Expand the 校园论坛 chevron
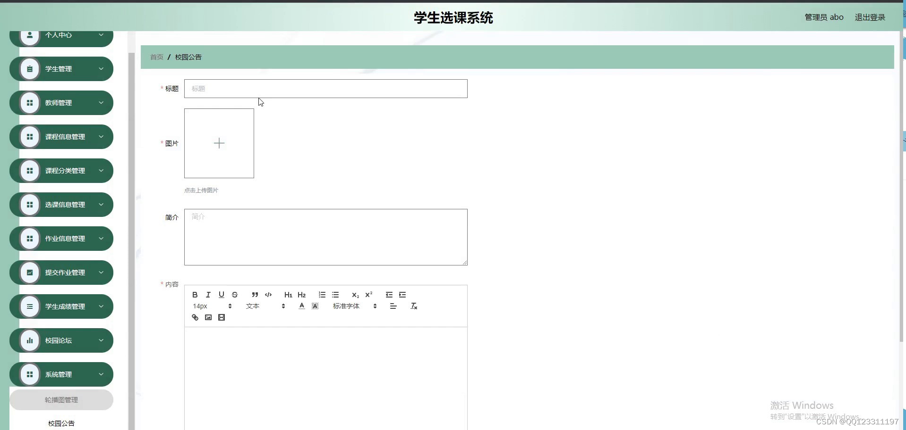Image resolution: width=906 pixels, height=430 pixels. click(101, 340)
